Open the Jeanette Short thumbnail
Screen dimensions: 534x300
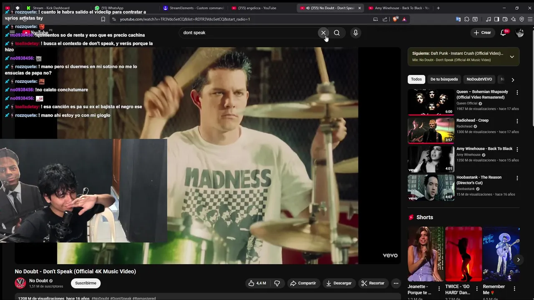(426, 254)
